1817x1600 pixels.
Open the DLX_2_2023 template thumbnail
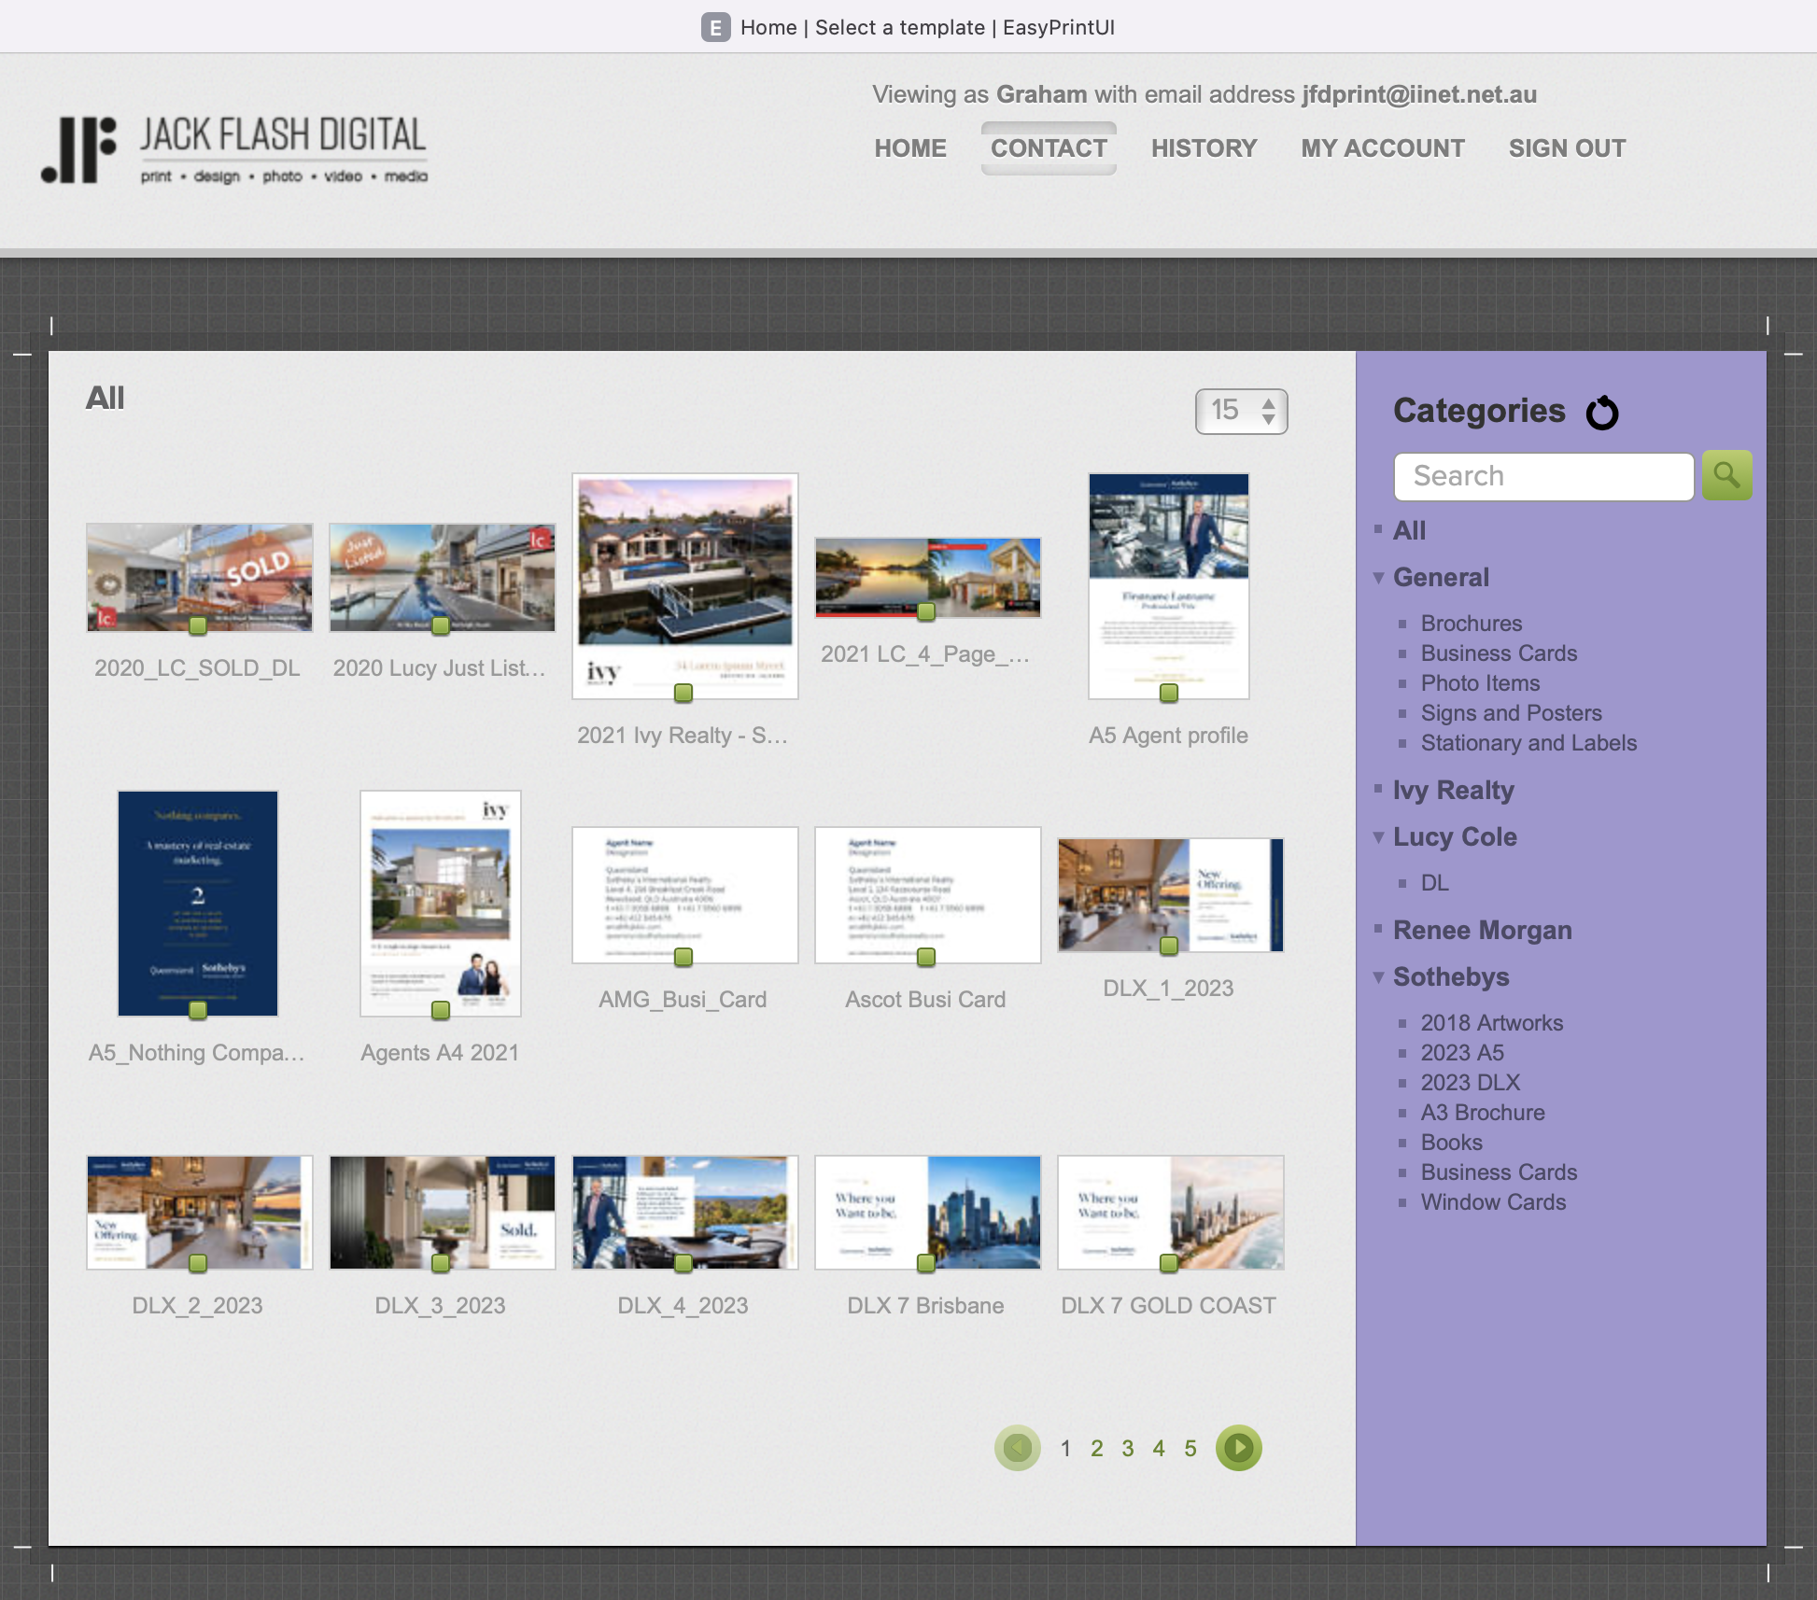(x=199, y=1213)
